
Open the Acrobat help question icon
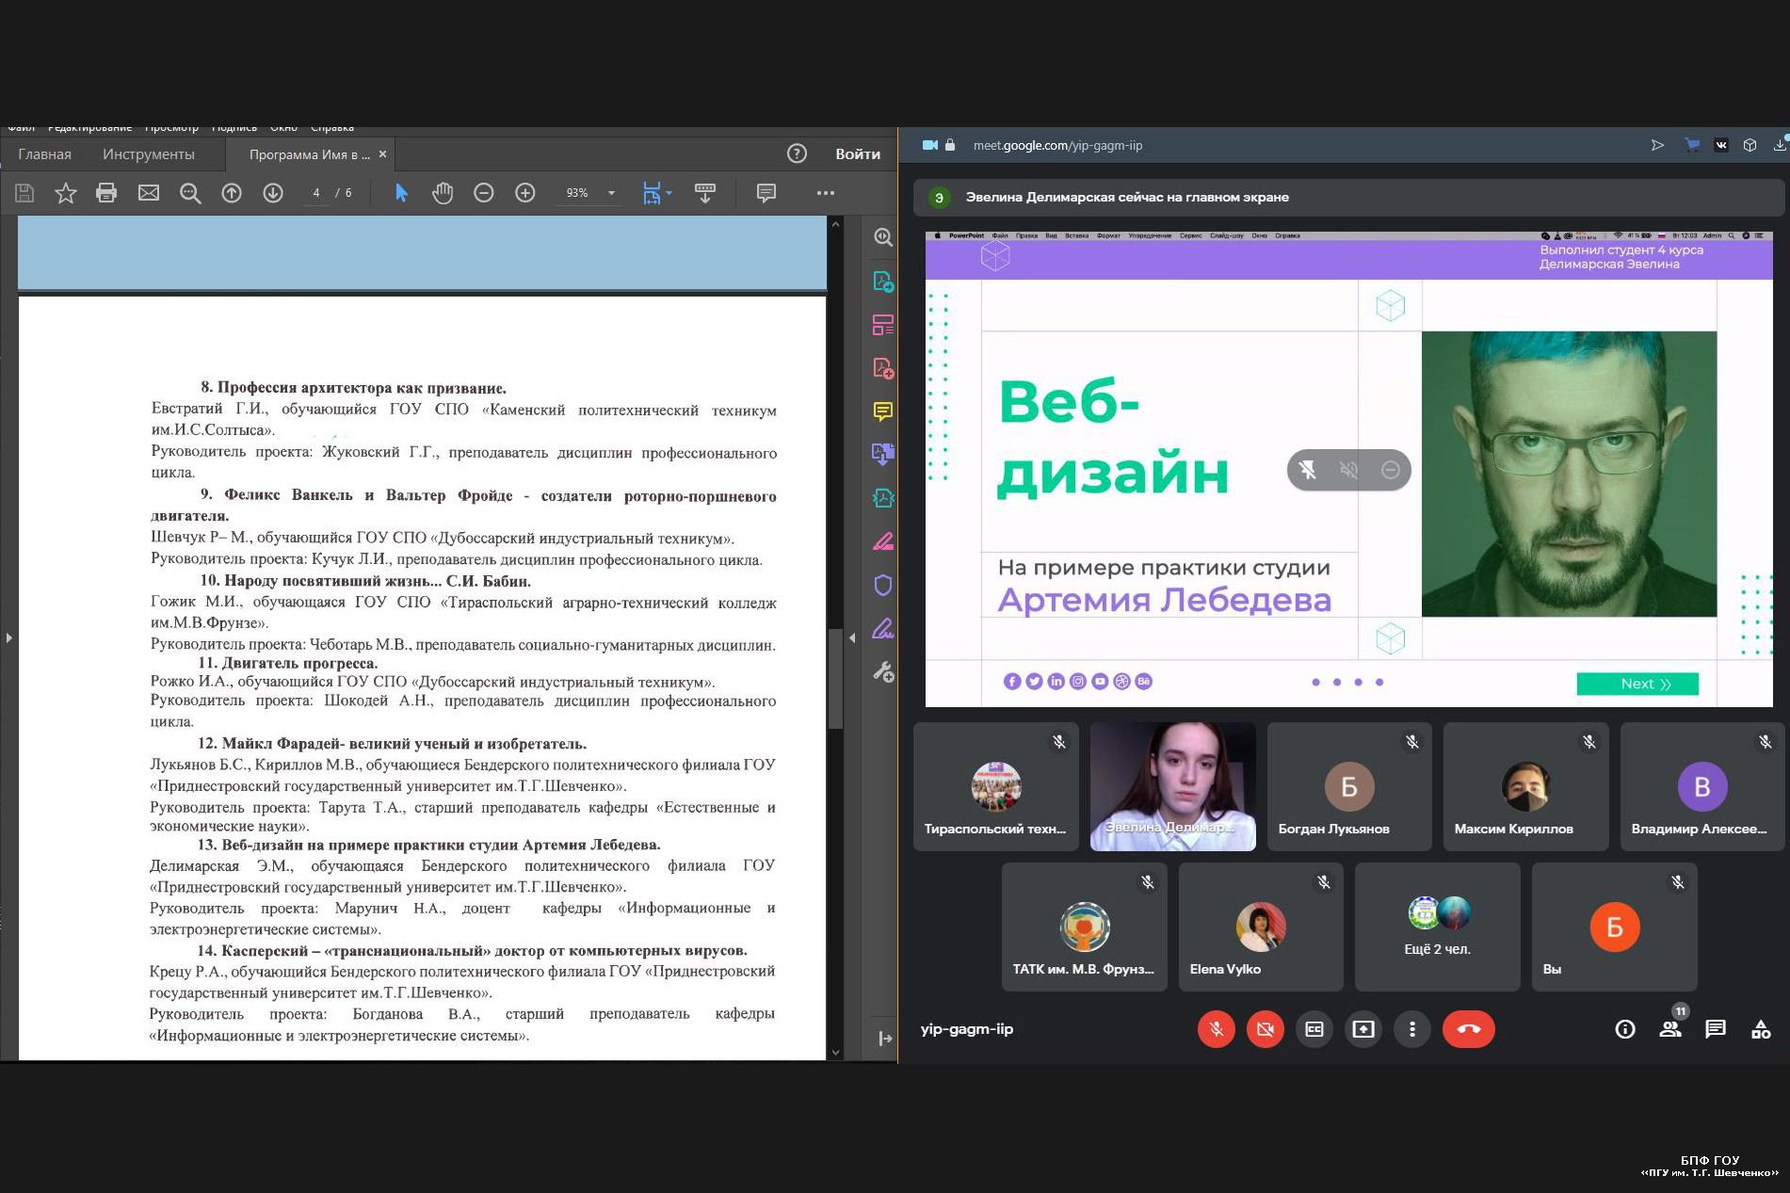pos(797,153)
